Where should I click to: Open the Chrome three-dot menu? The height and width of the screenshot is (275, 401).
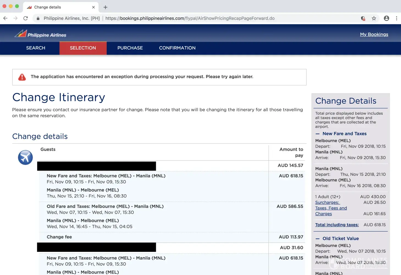396,18
